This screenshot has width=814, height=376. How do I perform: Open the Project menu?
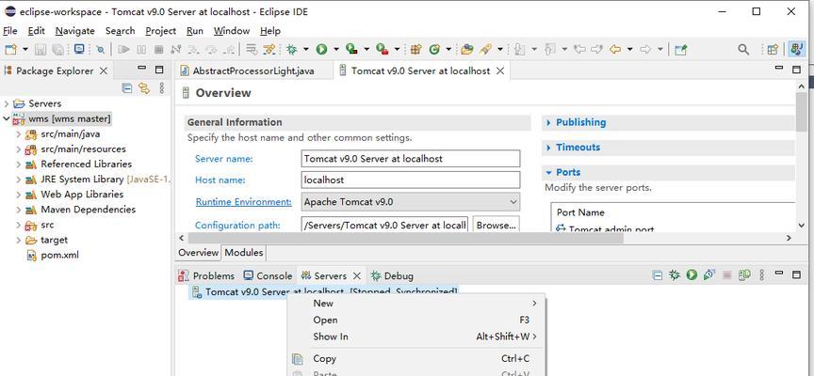160,31
